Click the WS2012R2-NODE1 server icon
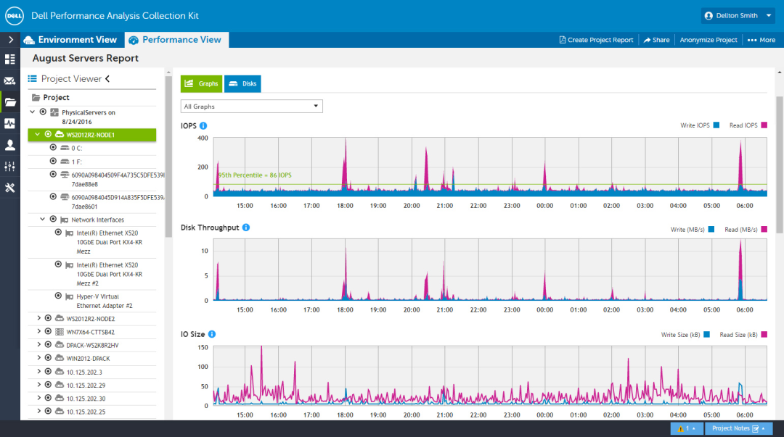Image resolution: width=784 pixels, height=437 pixels. [x=60, y=134]
